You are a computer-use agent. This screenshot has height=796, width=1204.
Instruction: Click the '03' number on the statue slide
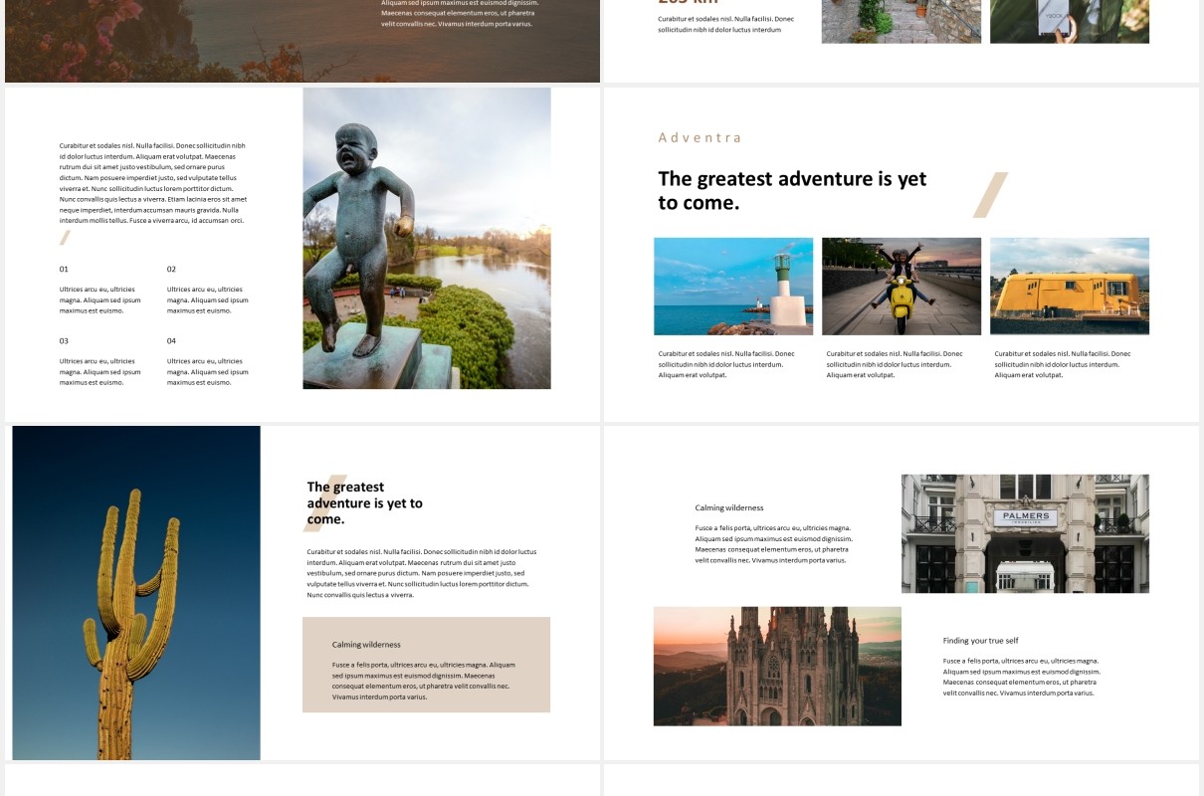click(x=64, y=340)
